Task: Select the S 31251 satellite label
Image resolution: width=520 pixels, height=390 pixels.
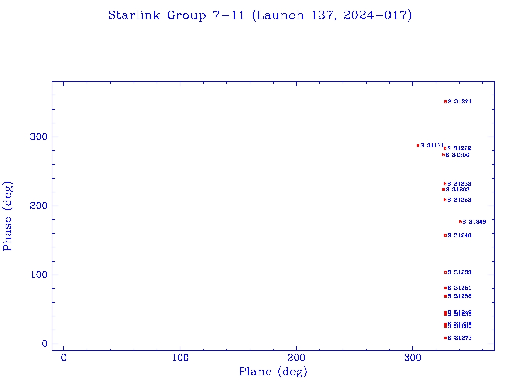Action: (459, 288)
